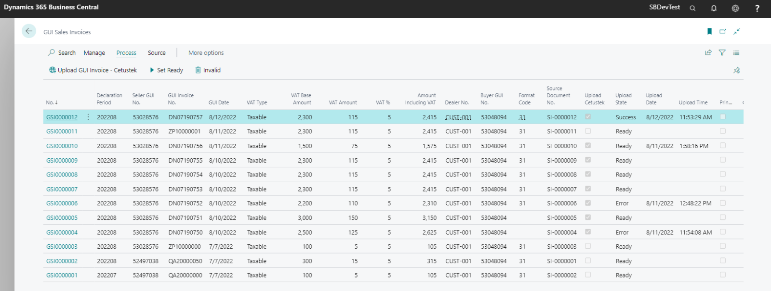Toggle Upload Cetustek checkbox for SI-0000011
Screen dimensions: 771x291
[588, 131]
